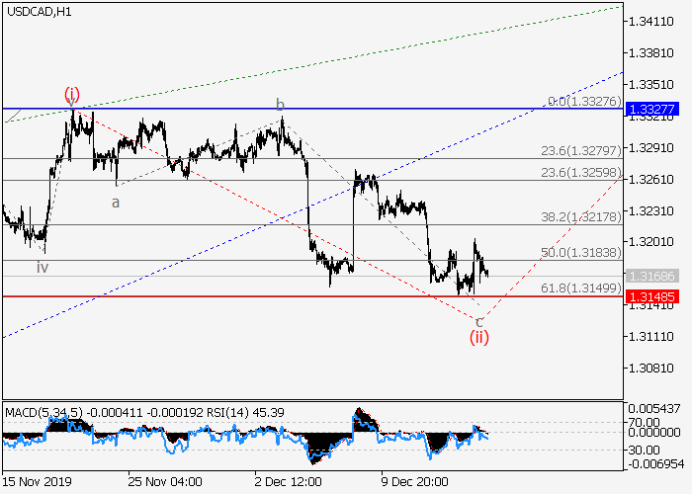Select the 50.0(1.31838) Fibonacci level label
Image resolution: width=692 pixels, height=494 pixels.
(580, 254)
